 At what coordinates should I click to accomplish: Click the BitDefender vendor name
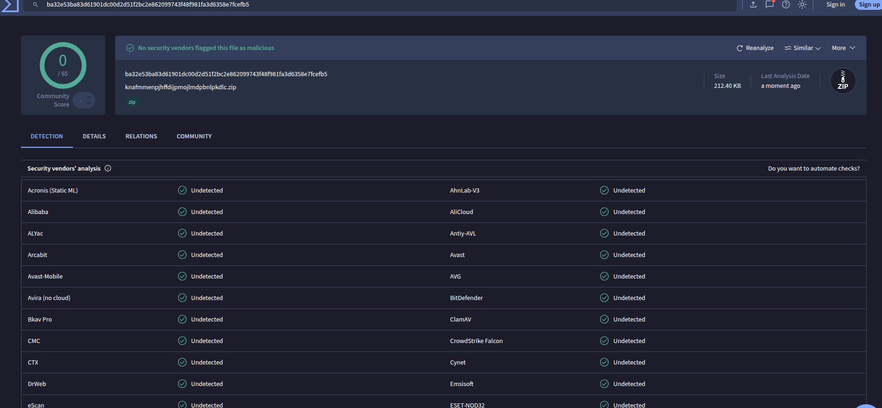pos(466,298)
